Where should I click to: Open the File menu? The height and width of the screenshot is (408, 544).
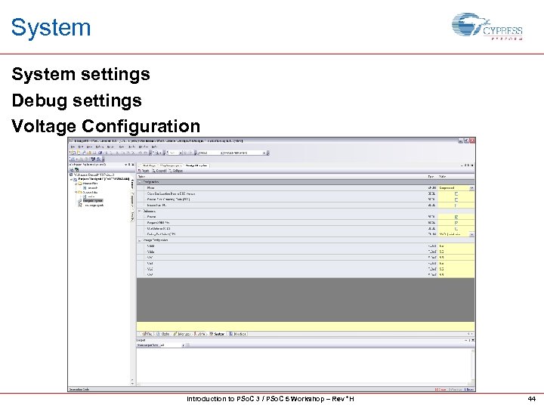pyautogui.click(x=73, y=147)
